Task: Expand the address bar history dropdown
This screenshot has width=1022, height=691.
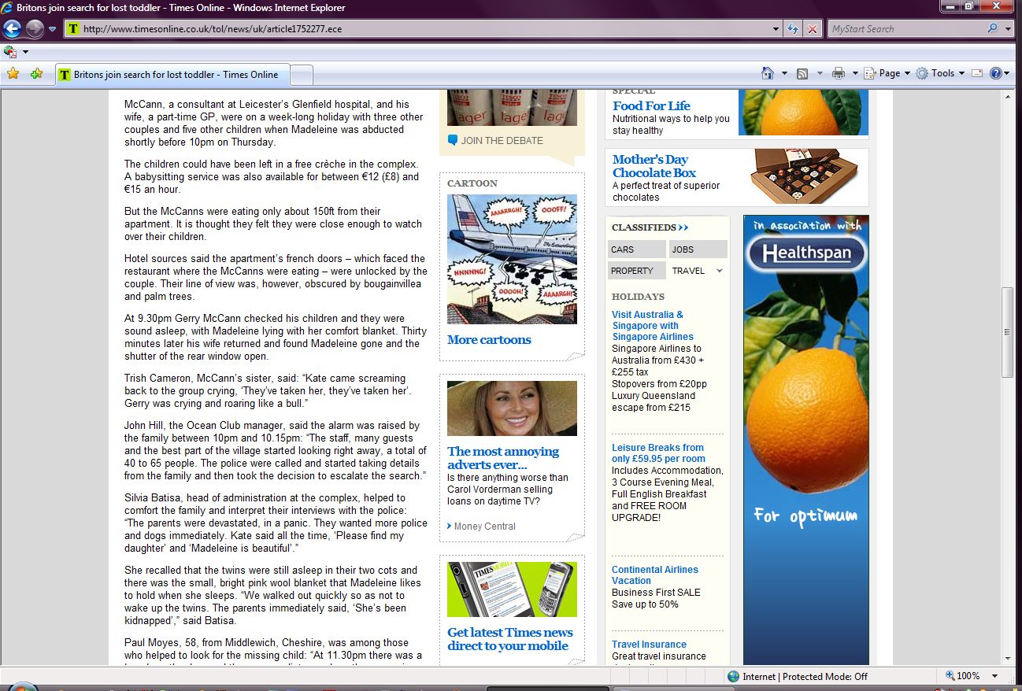Action: click(x=776, y=29)
